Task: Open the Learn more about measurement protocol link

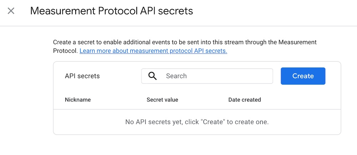Action: (x=153, y=51)
